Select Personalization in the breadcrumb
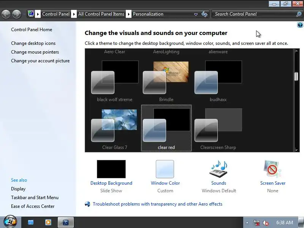Viewport: 304px width, 228px height. click(148, 14)
